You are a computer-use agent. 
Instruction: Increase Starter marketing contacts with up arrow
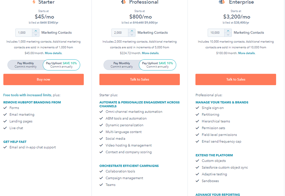pos(36,31)
